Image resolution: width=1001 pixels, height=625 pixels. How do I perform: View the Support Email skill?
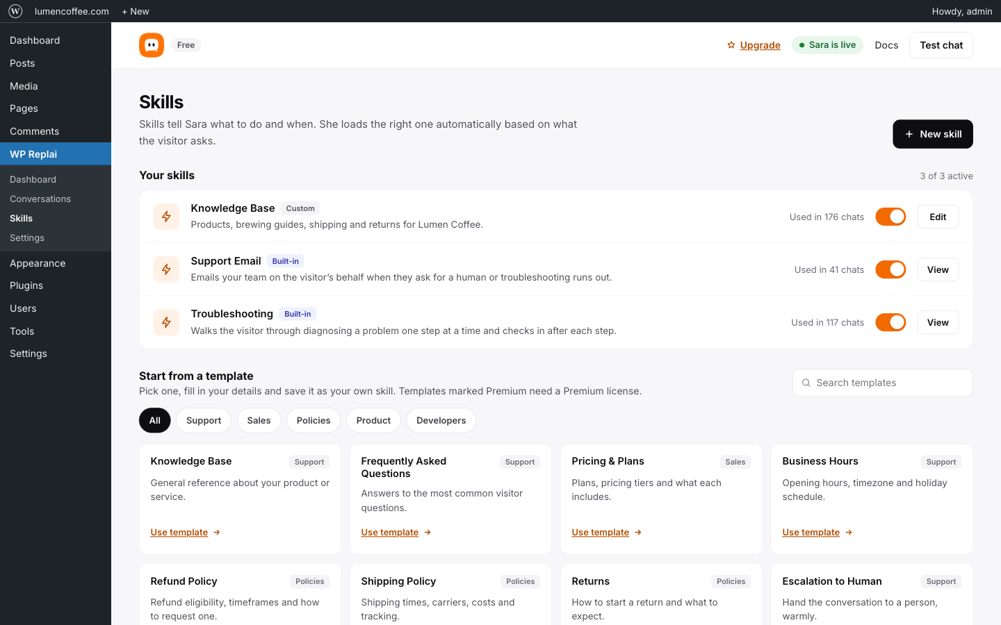click(x=938, y=269)
